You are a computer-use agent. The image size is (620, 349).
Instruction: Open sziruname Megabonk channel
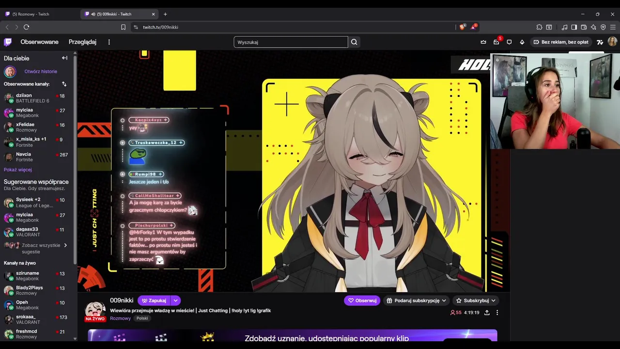pos(36,276)
